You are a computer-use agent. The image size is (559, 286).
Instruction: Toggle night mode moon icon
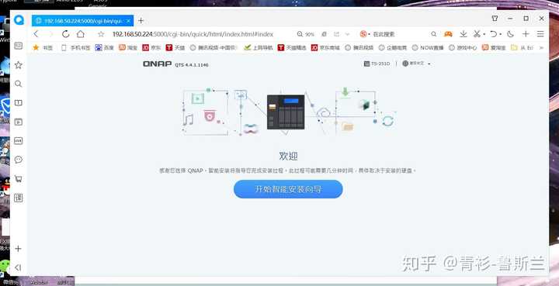511,34
